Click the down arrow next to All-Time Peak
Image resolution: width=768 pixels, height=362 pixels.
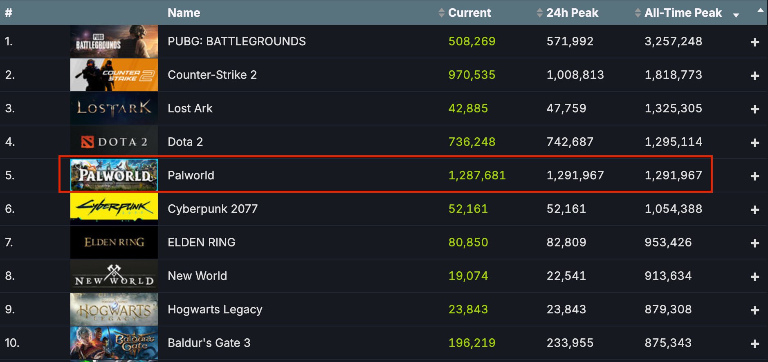coord(736,15)
